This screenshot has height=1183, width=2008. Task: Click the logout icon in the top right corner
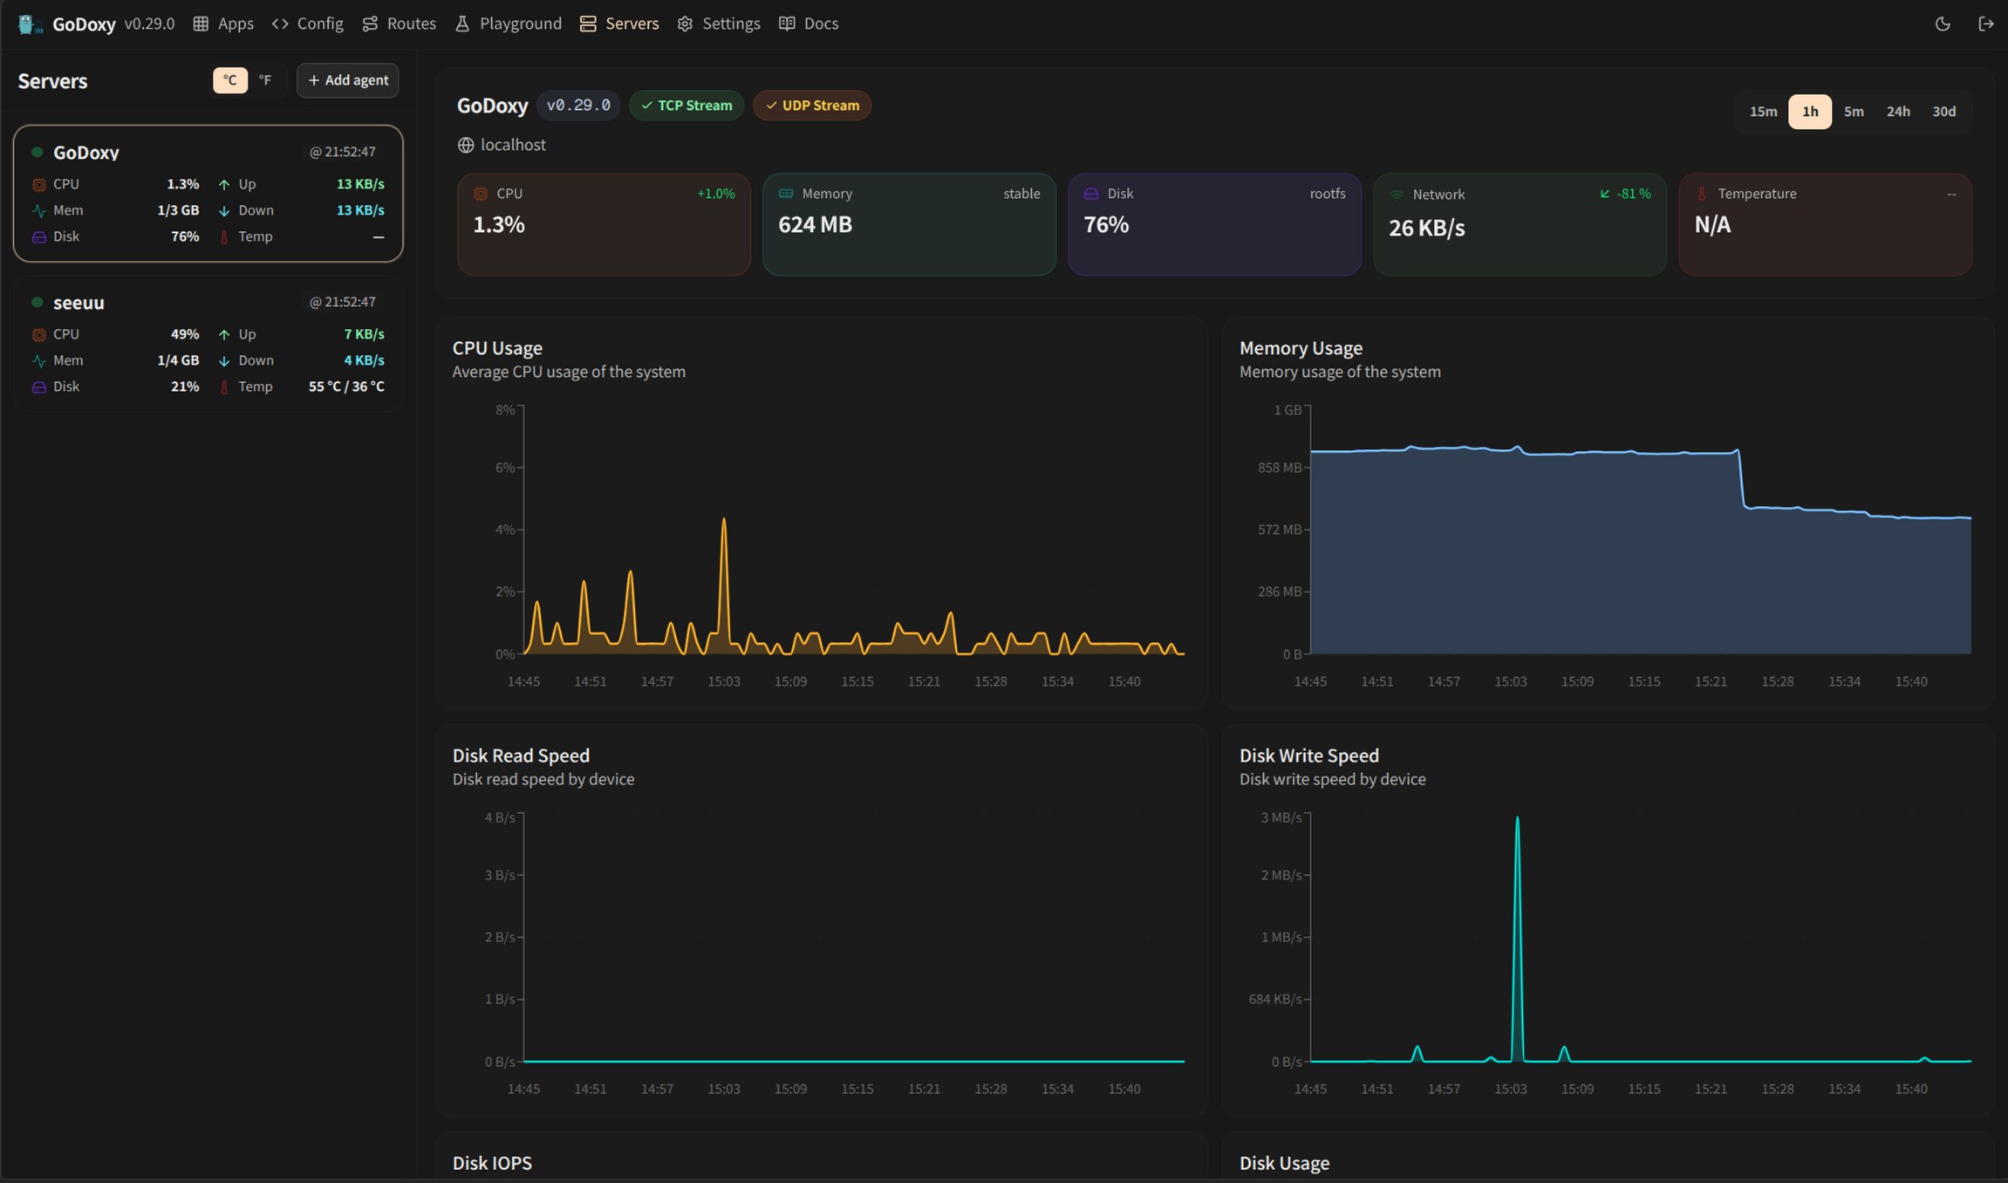1986,24
